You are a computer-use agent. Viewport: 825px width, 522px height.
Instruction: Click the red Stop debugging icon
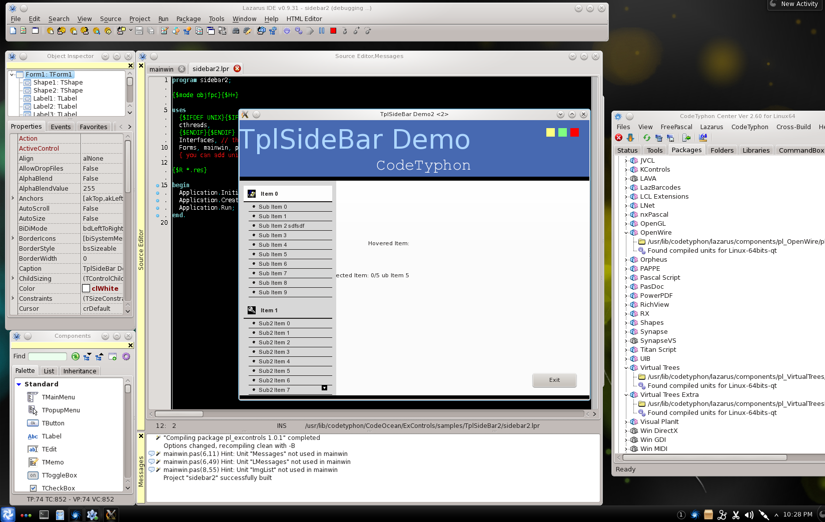tap(333, 31)
